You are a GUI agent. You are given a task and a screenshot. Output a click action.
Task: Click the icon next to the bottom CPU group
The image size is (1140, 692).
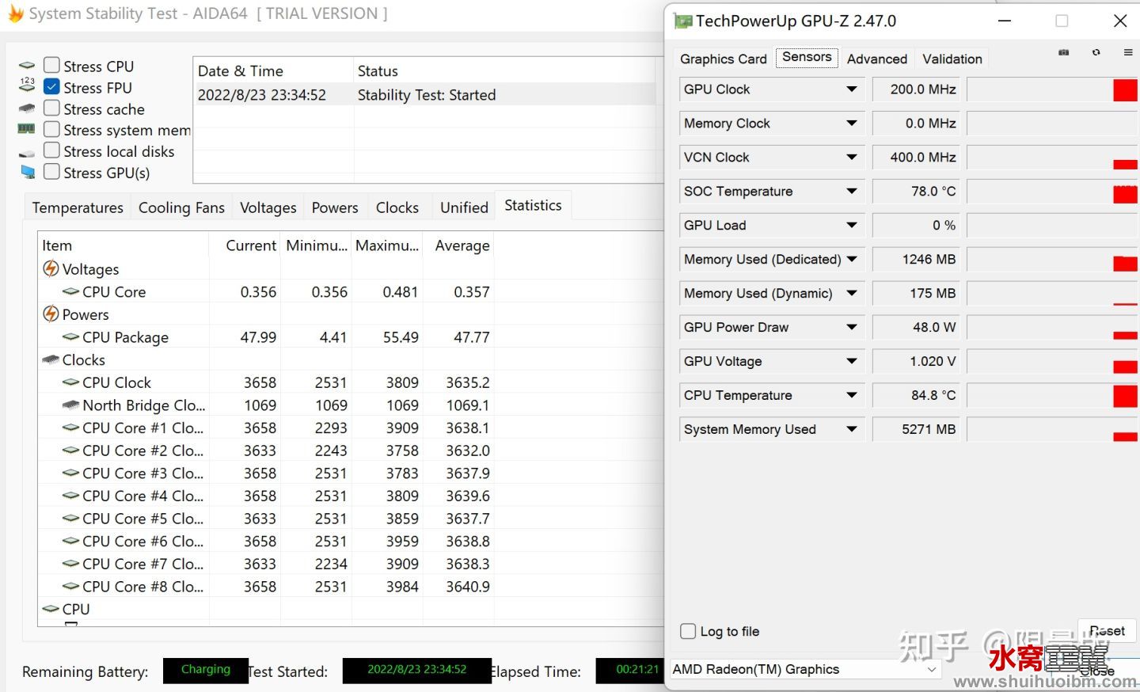pos(51,609)
